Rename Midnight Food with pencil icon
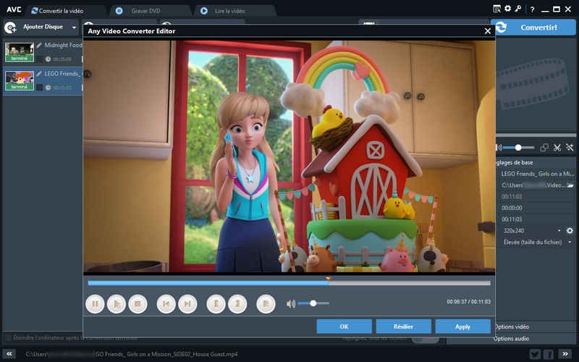The height and width of the screenshot is (362, 579). click(39, 45)
